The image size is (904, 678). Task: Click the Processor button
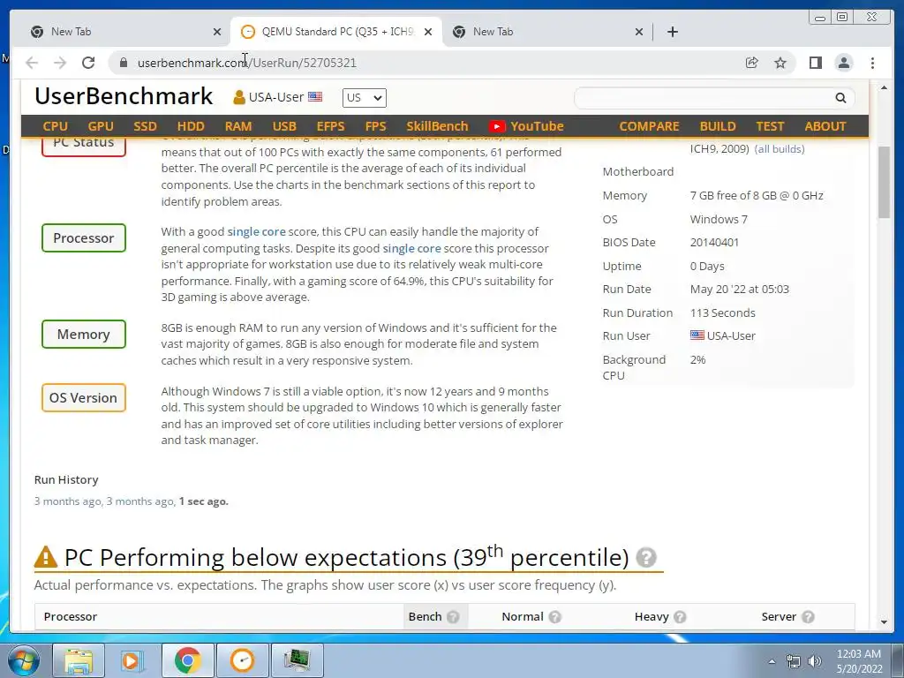click(84, 238)
